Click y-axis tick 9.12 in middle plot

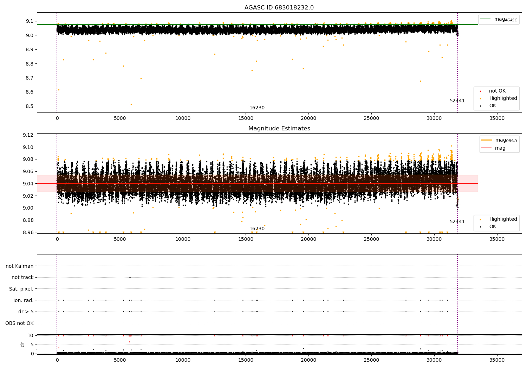pyautogui.click(x=28, y=135)
